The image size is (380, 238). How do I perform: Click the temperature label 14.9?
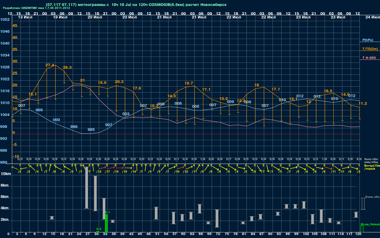tap(345, 95)
